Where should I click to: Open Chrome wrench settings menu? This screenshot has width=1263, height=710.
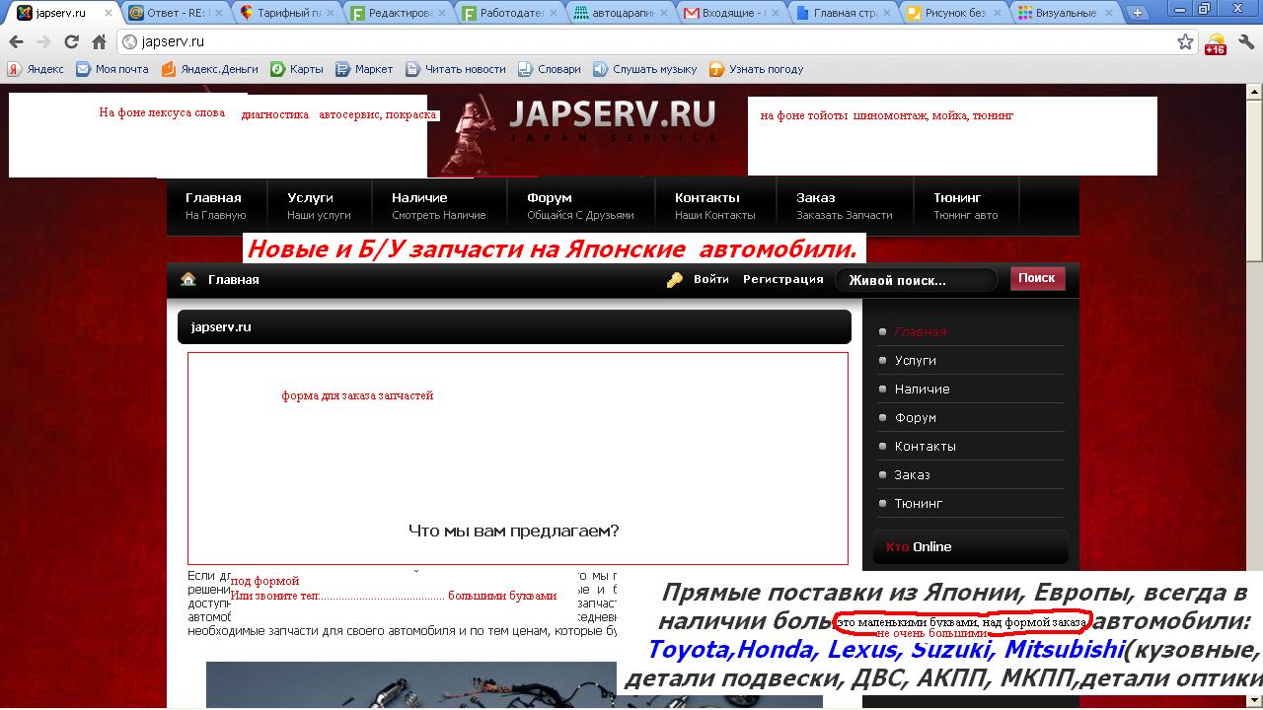1246,42
